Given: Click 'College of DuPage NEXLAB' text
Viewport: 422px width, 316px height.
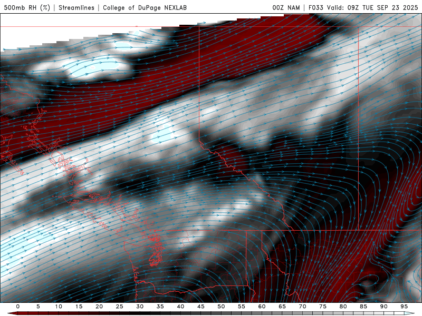Looking at the screenshot, I should 145,7.
